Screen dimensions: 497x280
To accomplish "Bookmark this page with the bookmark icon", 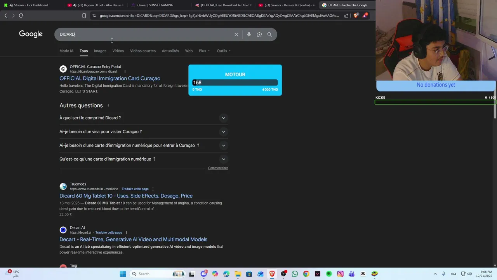I will (x=84, y=16).
